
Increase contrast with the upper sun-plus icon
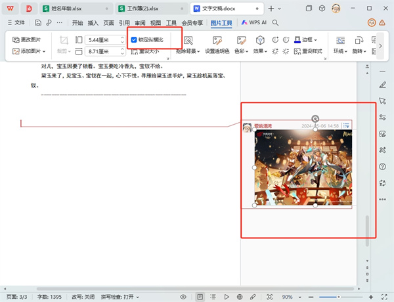coord(275,39)
